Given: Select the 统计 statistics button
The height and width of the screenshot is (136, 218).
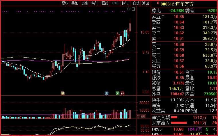Looking at the screenshot, I should (x=95, y=3).
